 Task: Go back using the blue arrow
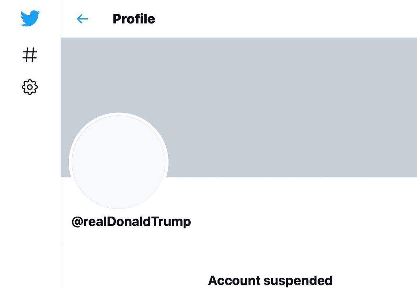coord(82,19)
